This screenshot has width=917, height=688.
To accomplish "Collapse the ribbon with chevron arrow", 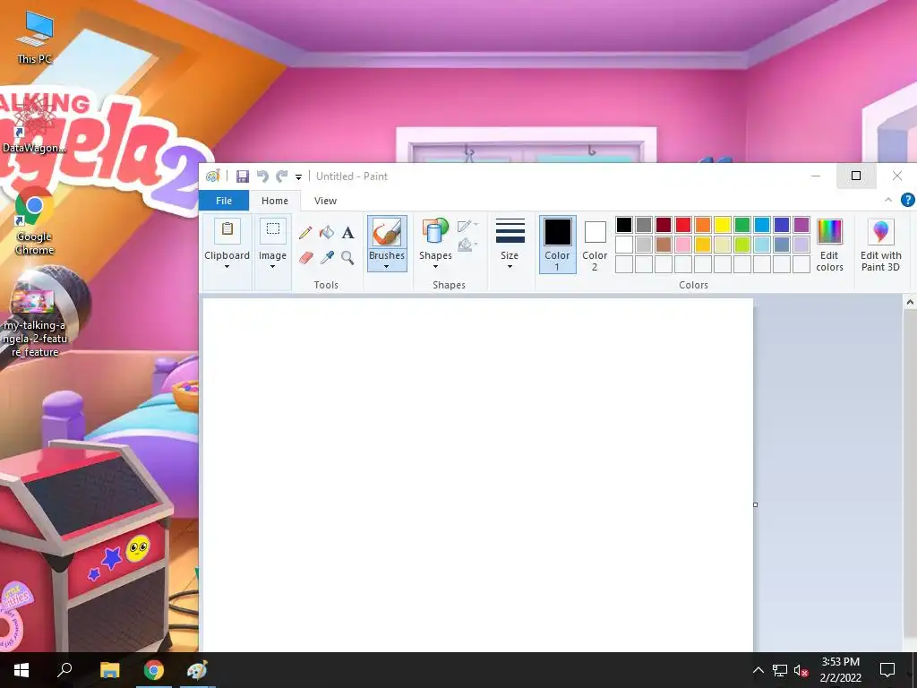I will pos(888,200).
